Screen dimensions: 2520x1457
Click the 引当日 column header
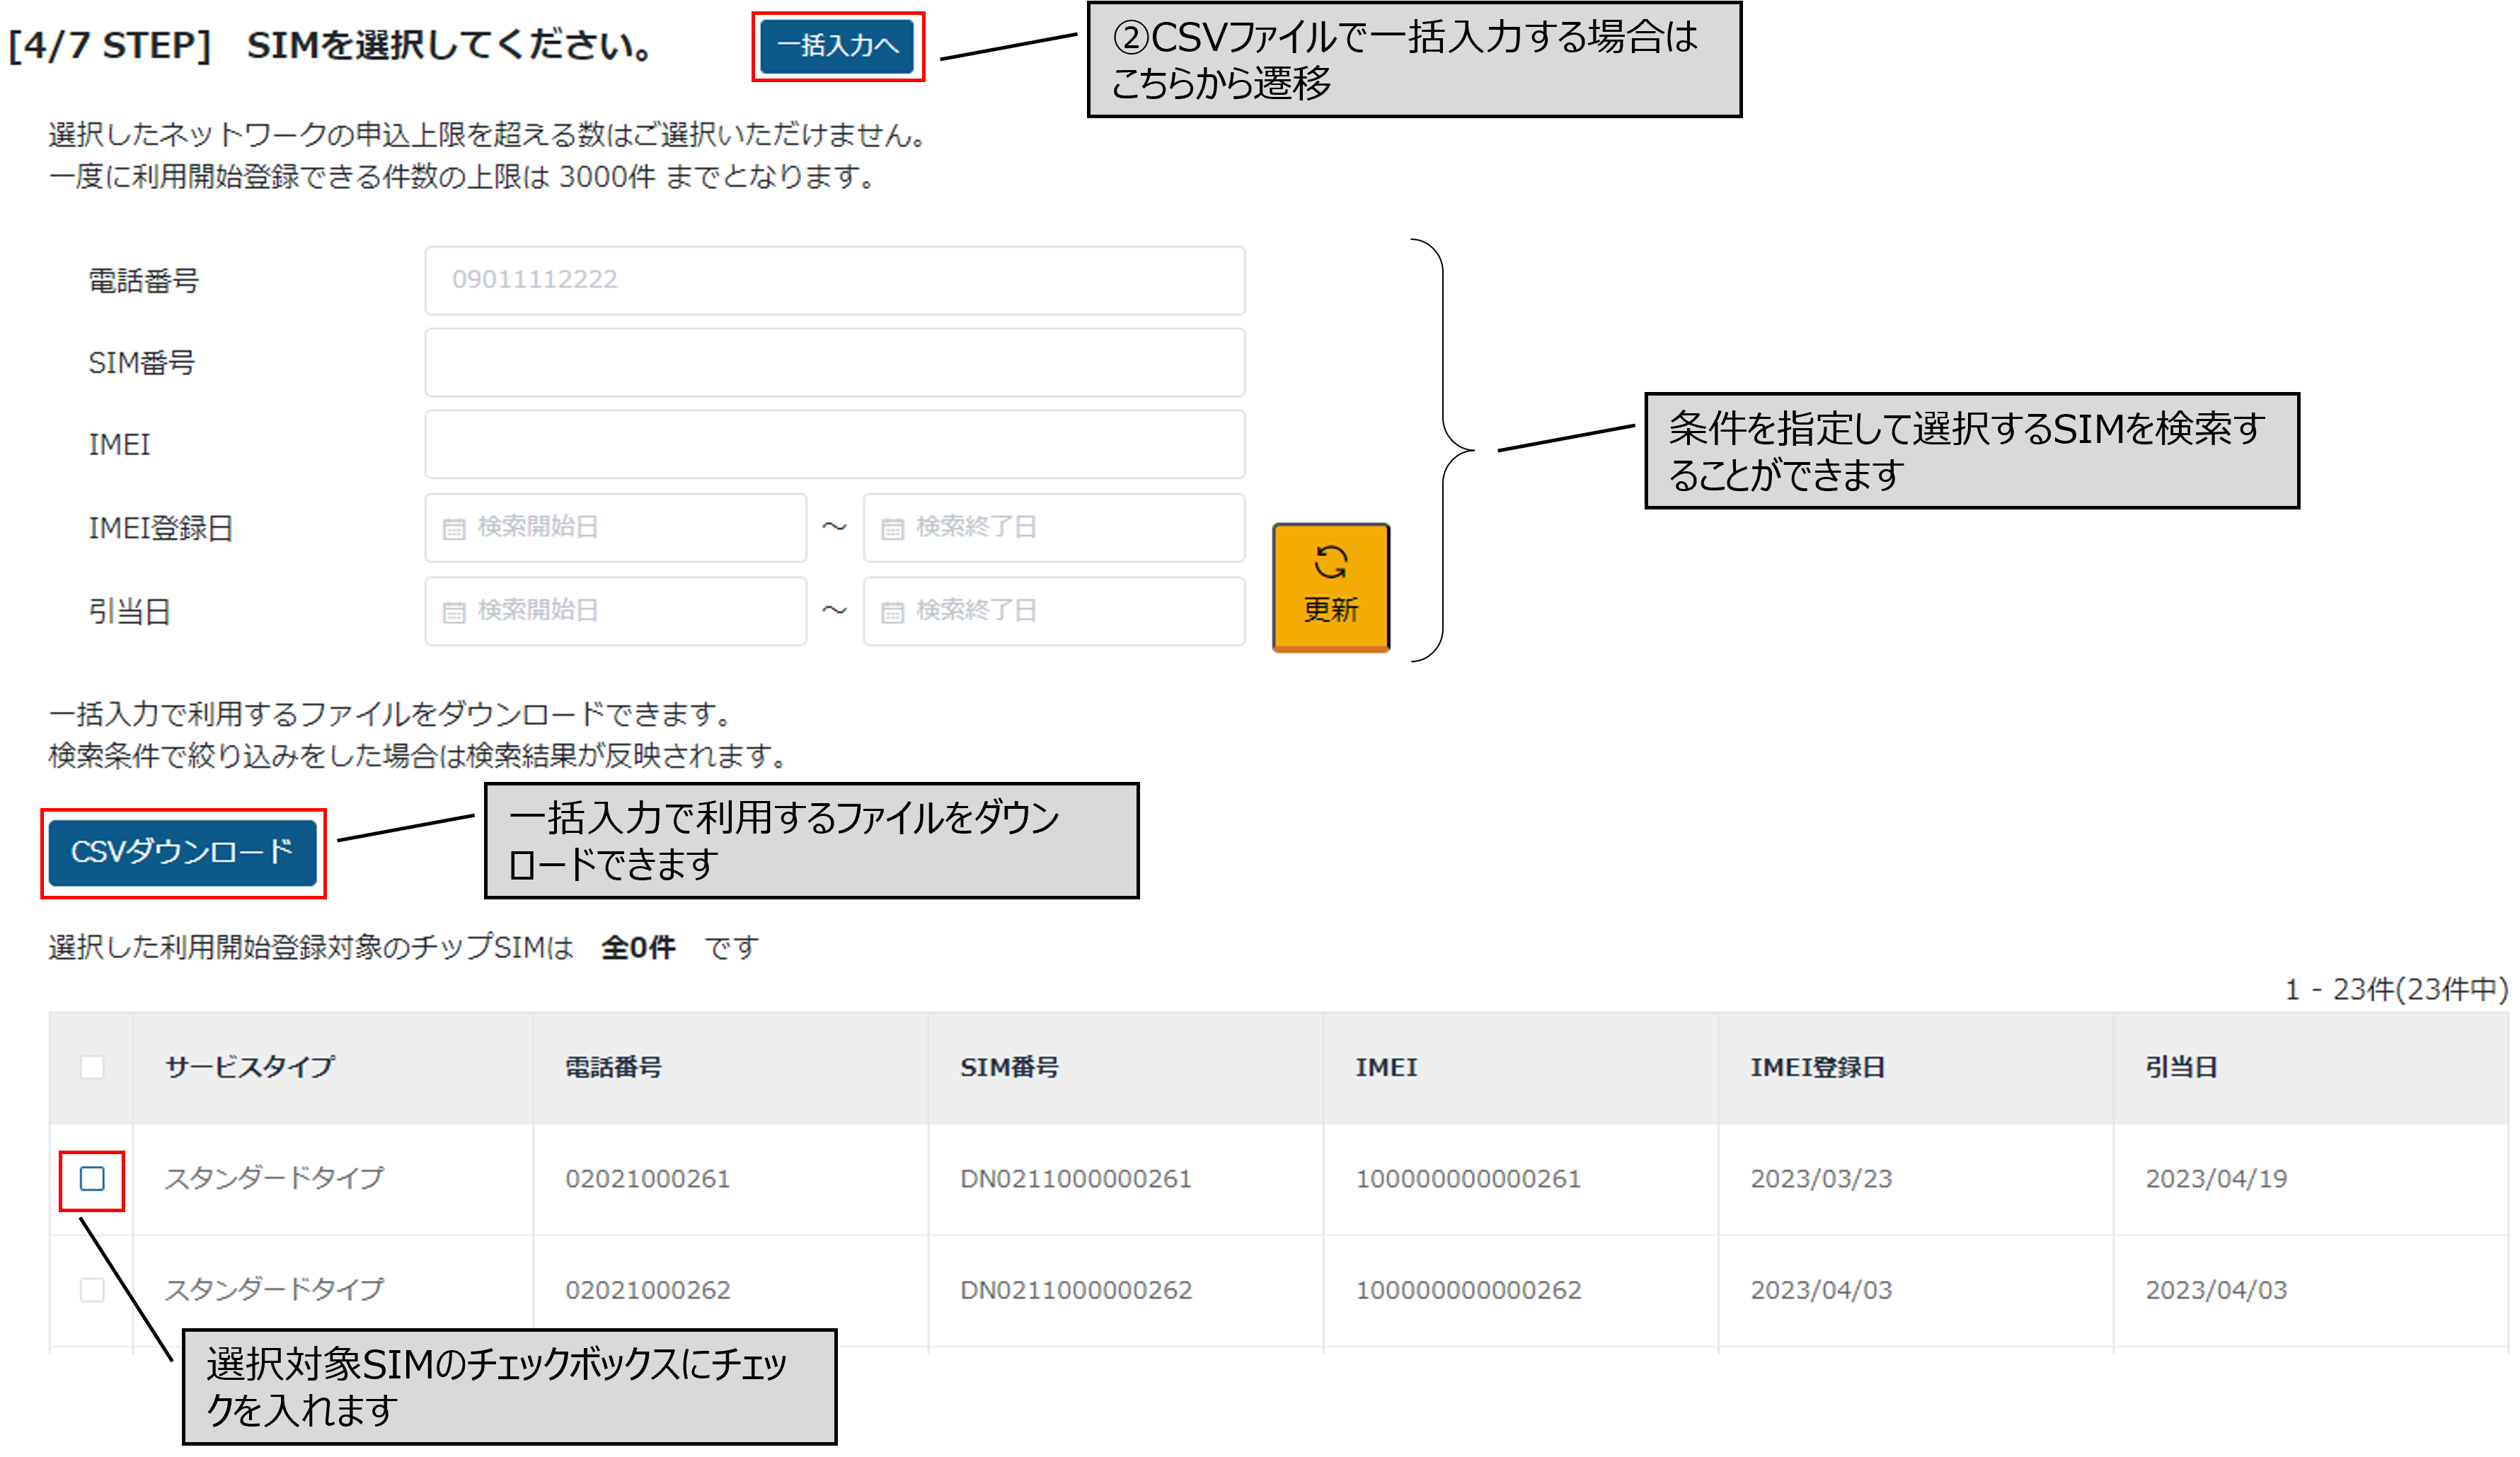2180,1066
